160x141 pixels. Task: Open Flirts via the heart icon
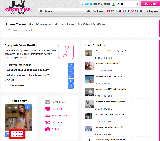pyautogui.click(x=48, y=109)
